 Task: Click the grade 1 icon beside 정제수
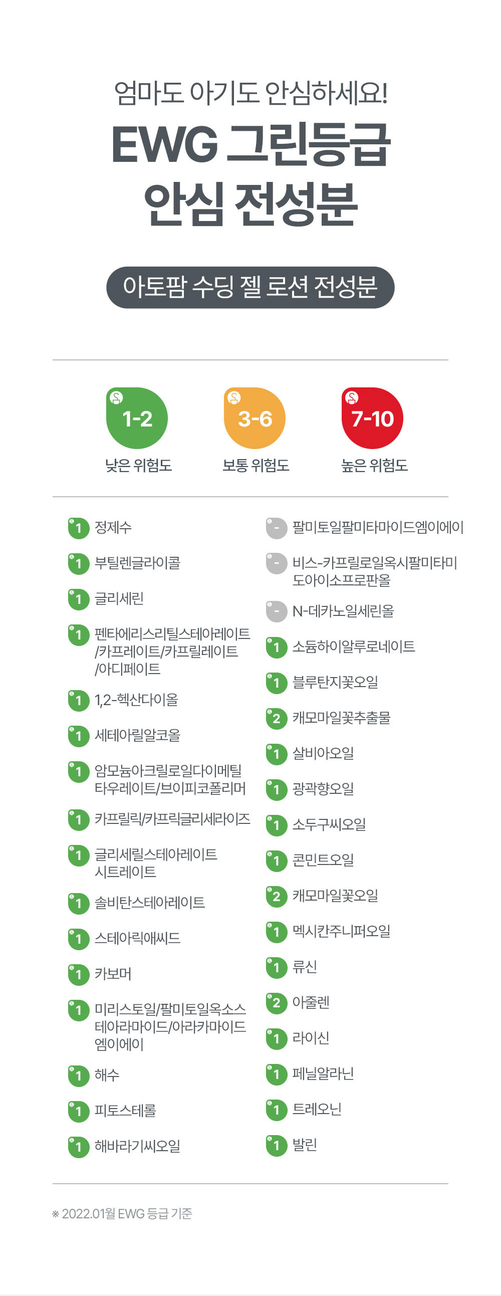79,528
